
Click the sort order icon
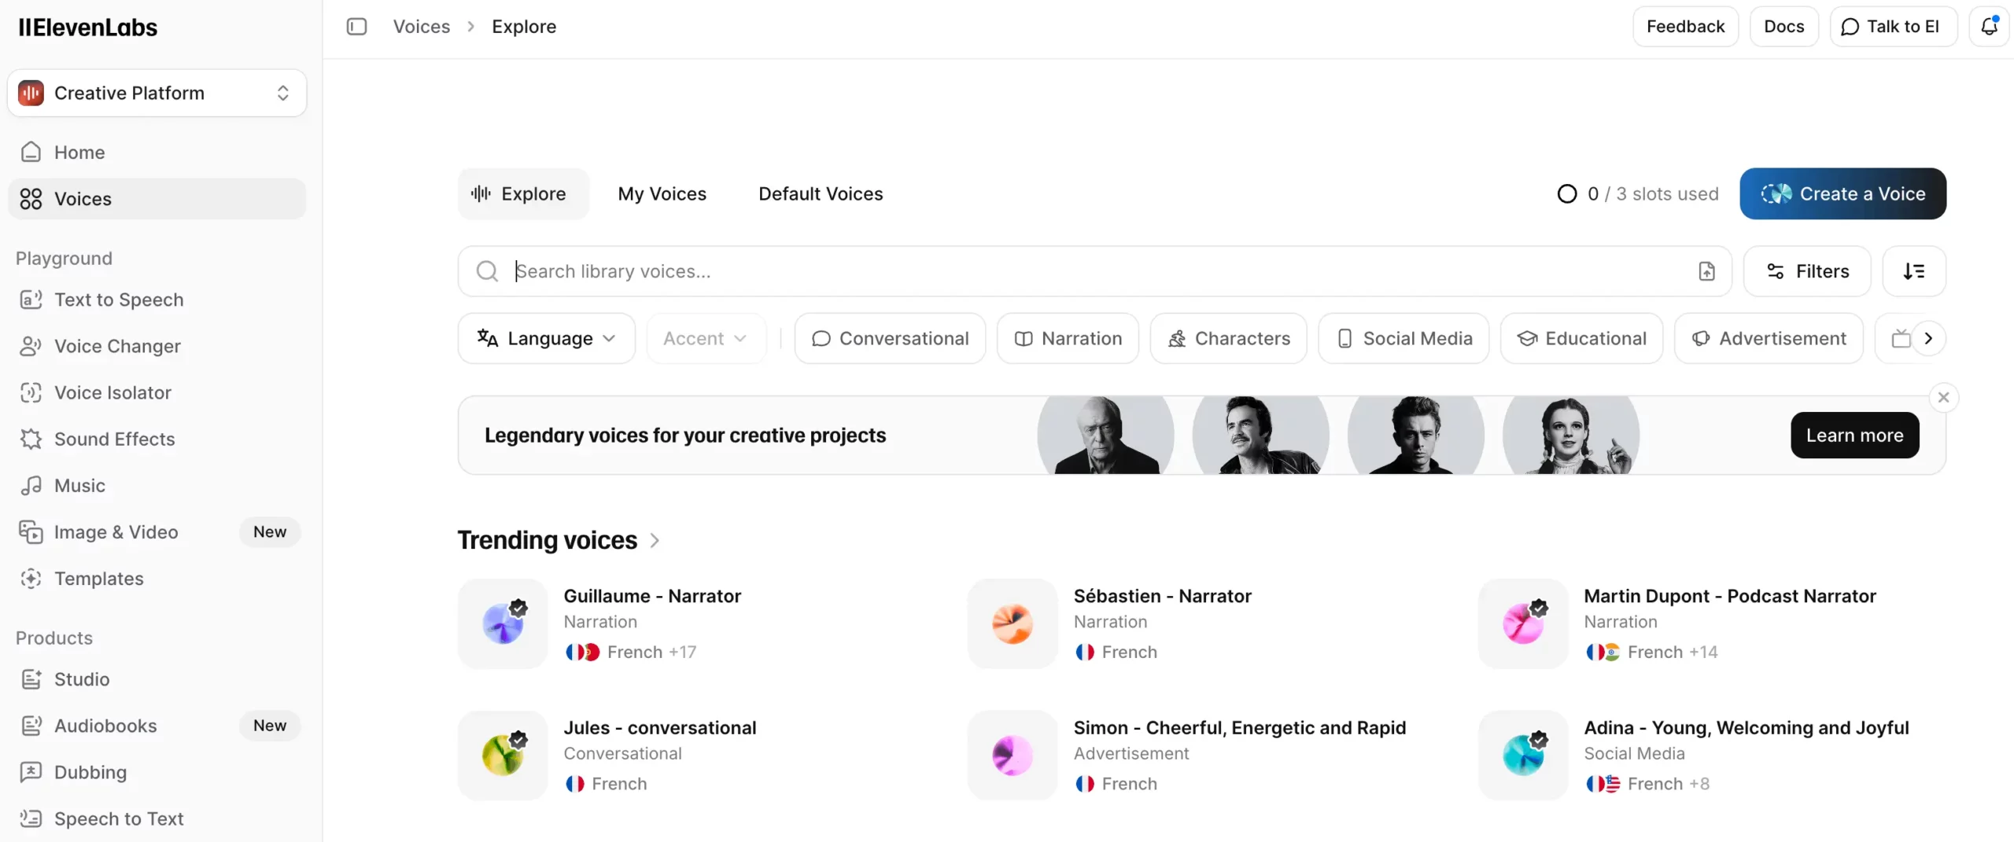[x=1913, y=271]
